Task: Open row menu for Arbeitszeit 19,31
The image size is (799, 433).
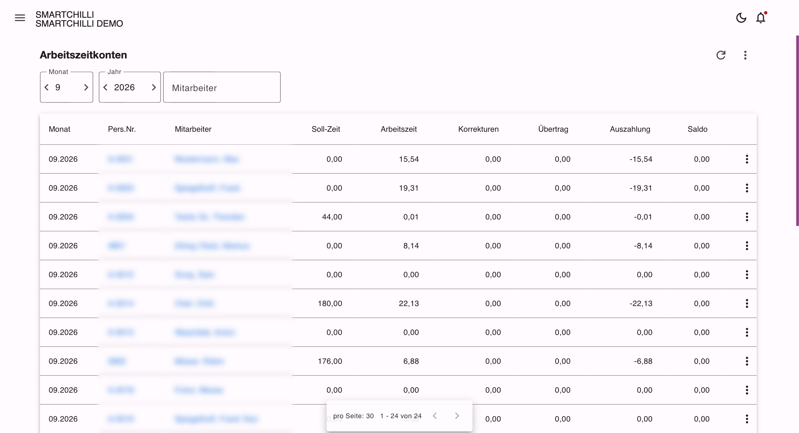Action: click(x=747, y=188)
